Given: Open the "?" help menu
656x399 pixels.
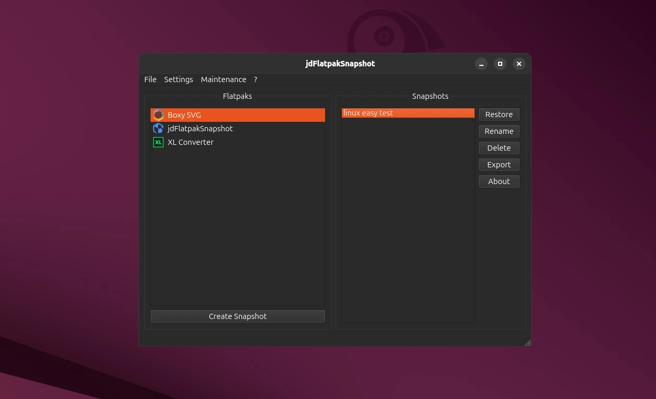Looking at the screenshot, I should (255, 79).
